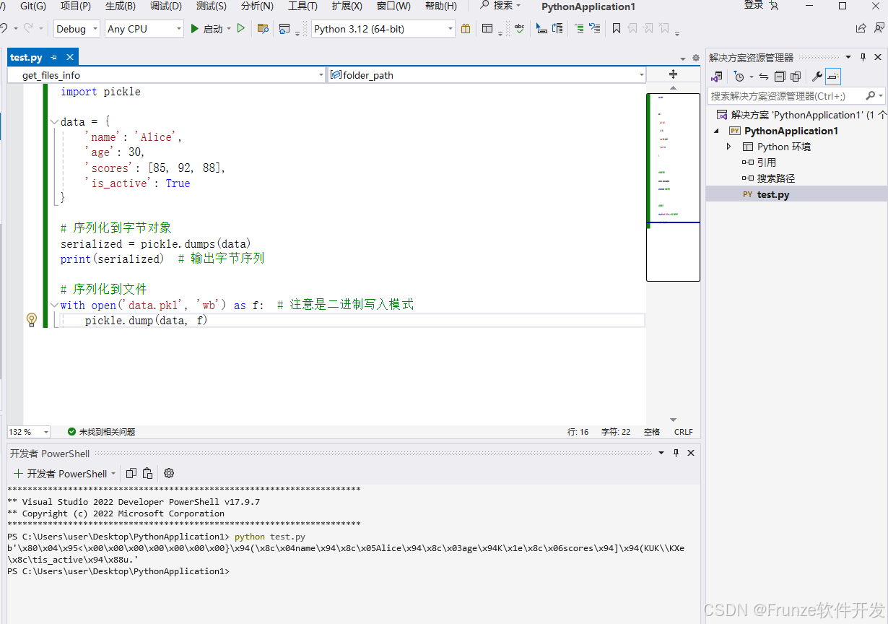Click Show All Files icon in Solution Explorer
Viewport: 888px width, 624px height.
pyautogui.click(x=796, y=77)
